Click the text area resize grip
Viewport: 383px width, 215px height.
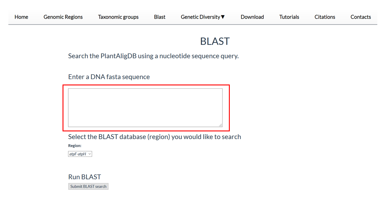point(221,125)
